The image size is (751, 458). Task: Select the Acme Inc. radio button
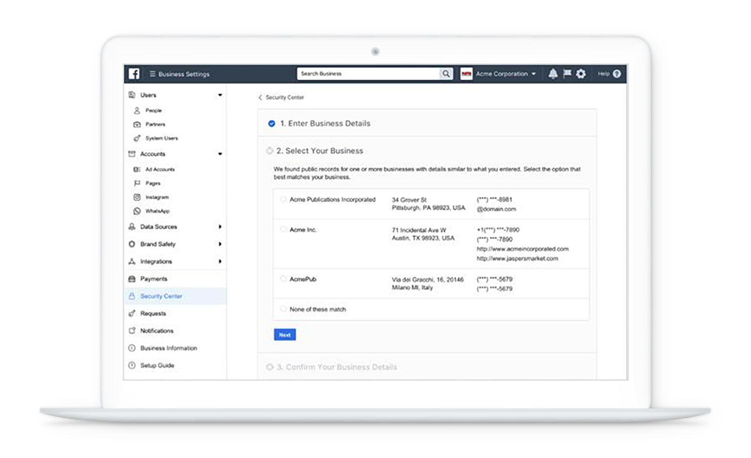click(283, 229)
